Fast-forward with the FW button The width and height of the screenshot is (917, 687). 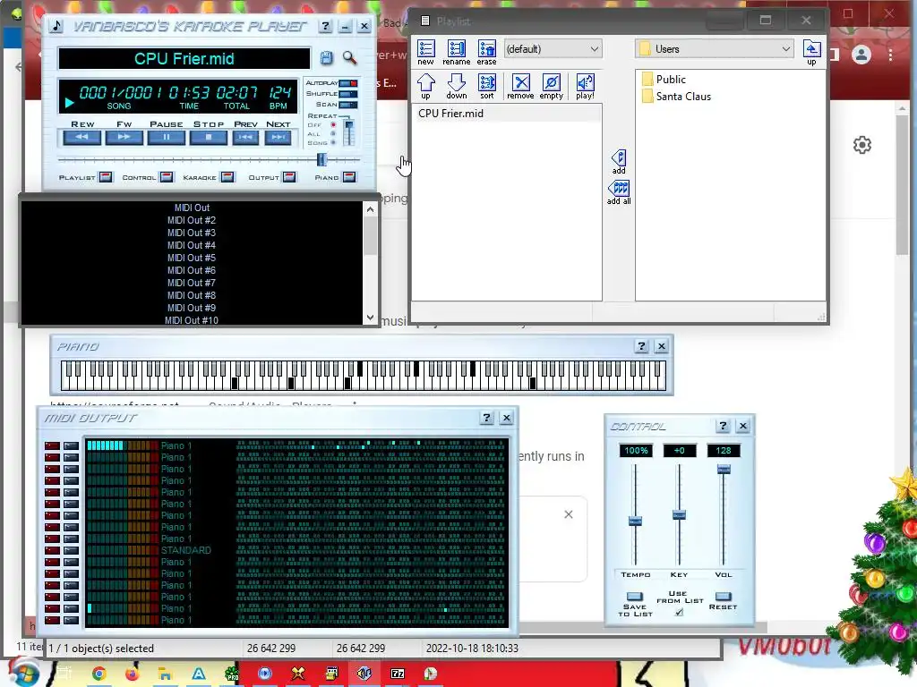(x=124, y=137)
